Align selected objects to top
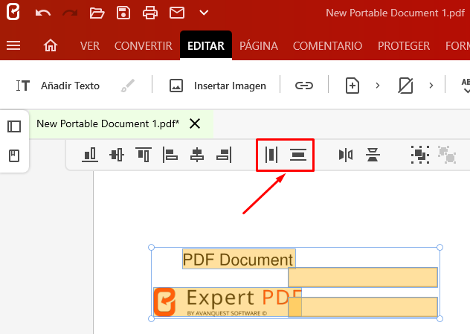 click(144, 155)
